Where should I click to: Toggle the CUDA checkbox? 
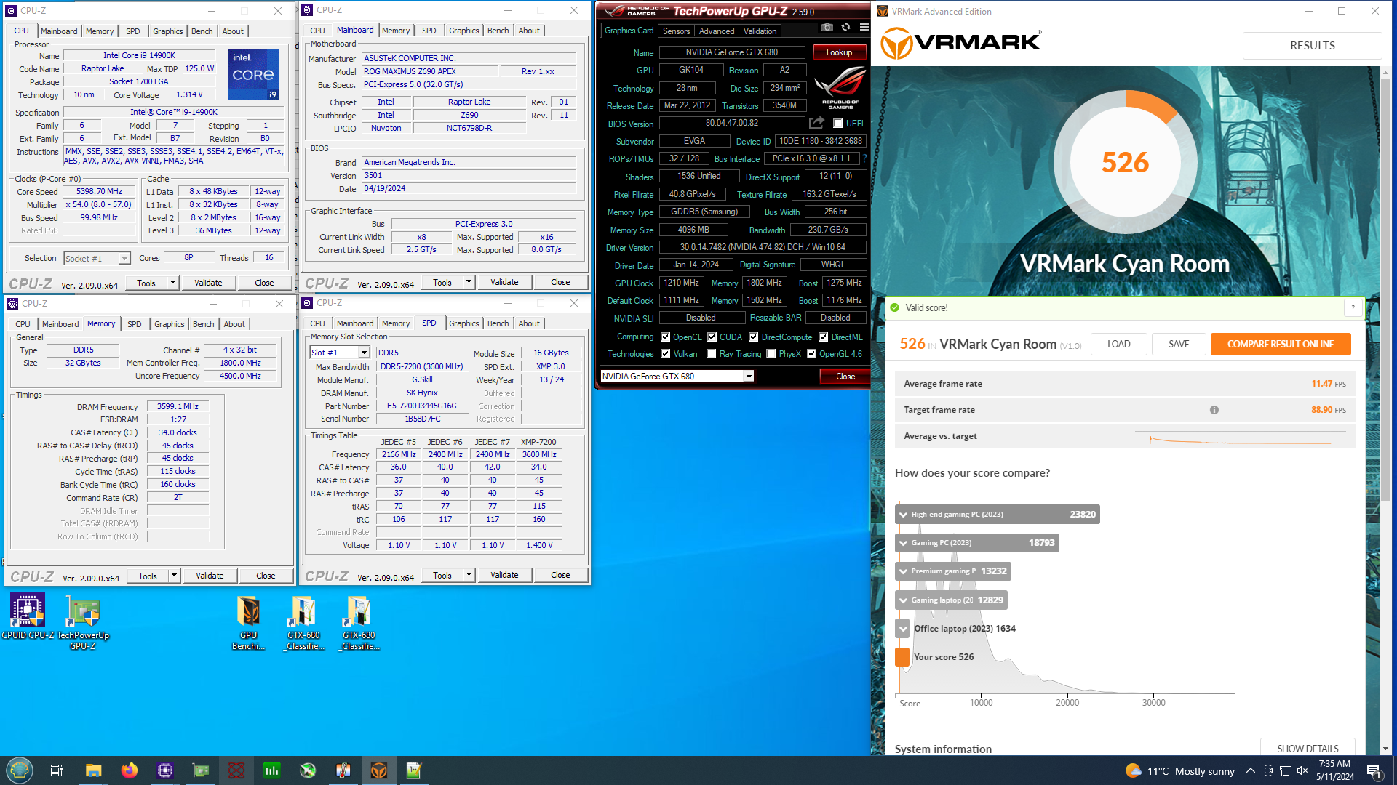click(712, 337)
